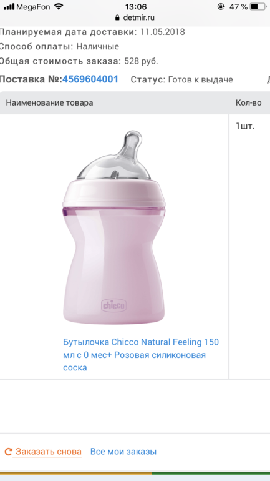Screen dimensions: 270x481
Task: Open the Chicco Natural Feeling bottle product link
Action: pos(141,355)
